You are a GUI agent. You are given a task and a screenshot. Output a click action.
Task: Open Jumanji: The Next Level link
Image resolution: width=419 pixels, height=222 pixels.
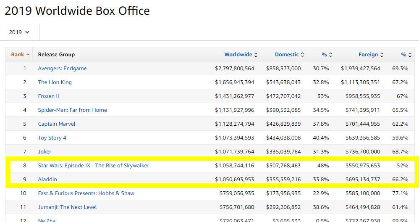tap(67, 207)
